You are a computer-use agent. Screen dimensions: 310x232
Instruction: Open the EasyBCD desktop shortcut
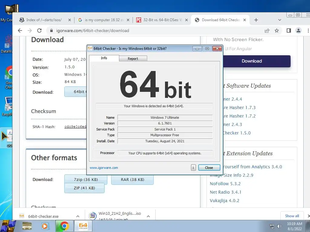point(7,107)
